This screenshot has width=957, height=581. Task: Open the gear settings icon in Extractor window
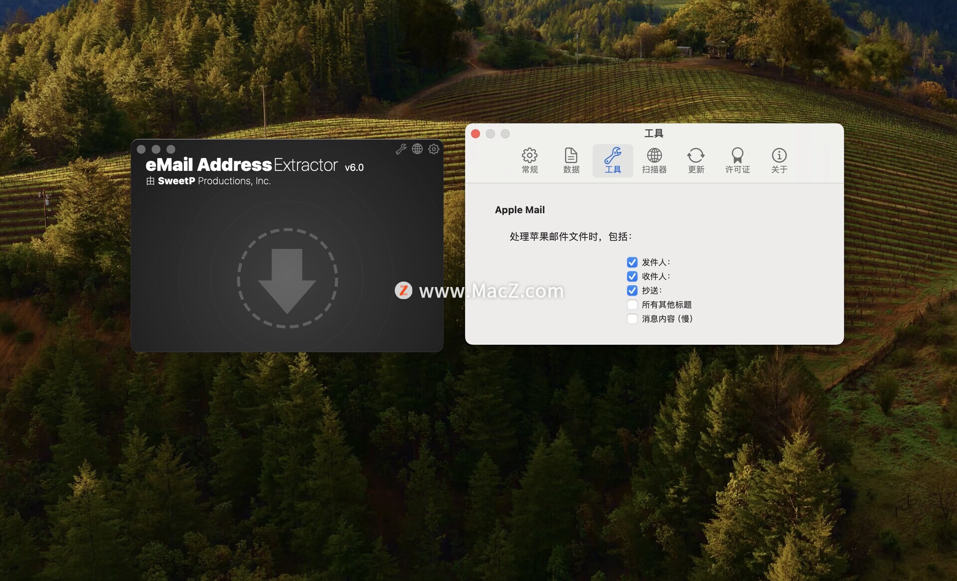click(x=434, y=149)
